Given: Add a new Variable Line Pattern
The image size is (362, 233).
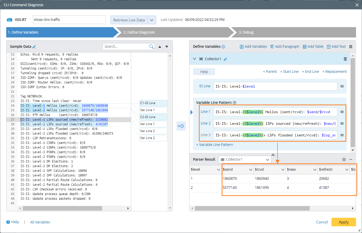Looking at the screenshot, I should [215, 145].
